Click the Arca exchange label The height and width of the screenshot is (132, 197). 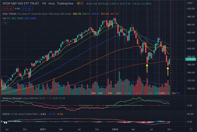coord(51,3)
